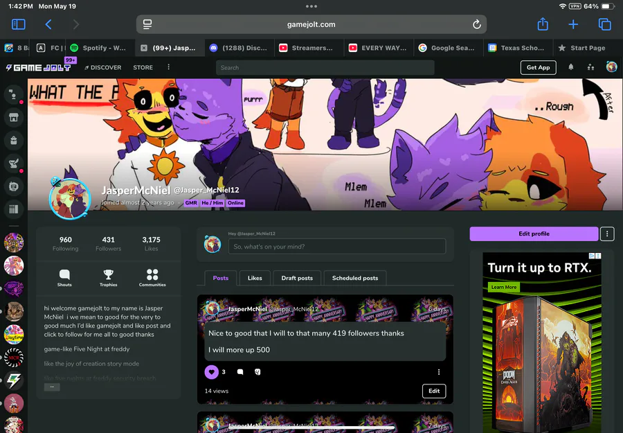Switch to the Posts tab
This screenshot has width=623, height=433.
[221, 278]
